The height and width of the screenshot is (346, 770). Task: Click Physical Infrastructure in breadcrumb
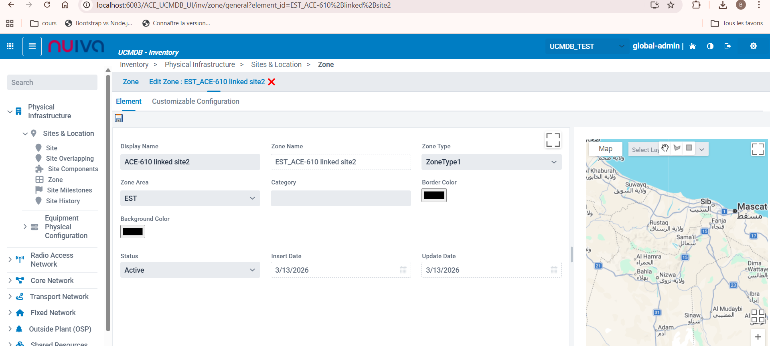coord(200,65)
